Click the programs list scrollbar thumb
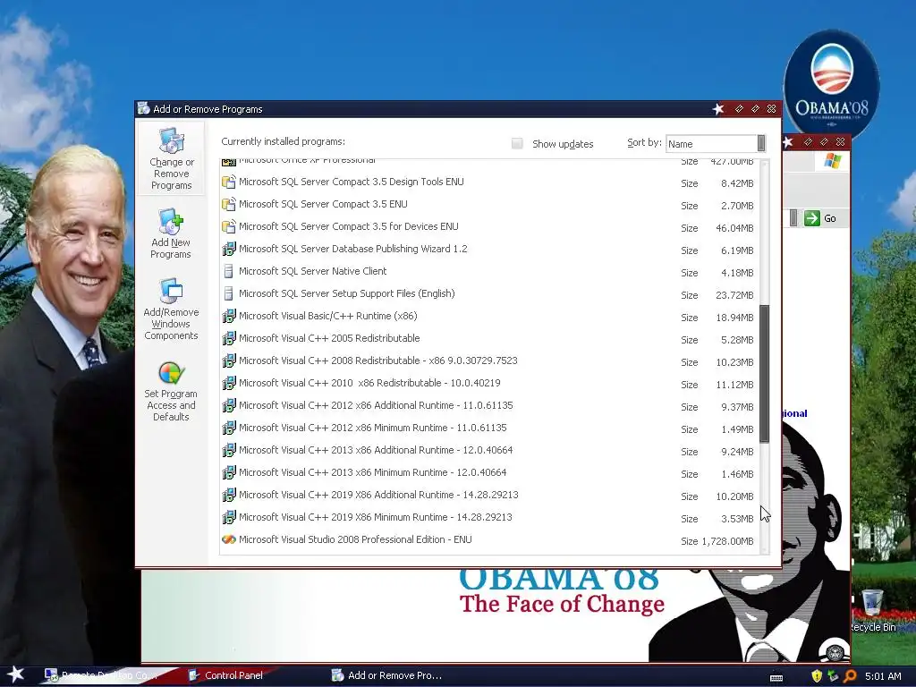Viewport: 916px width, 687px height. [x=764, y=374]
